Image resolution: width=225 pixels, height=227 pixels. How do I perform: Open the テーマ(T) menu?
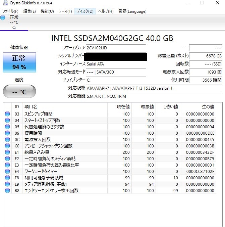tap(65, 11)
